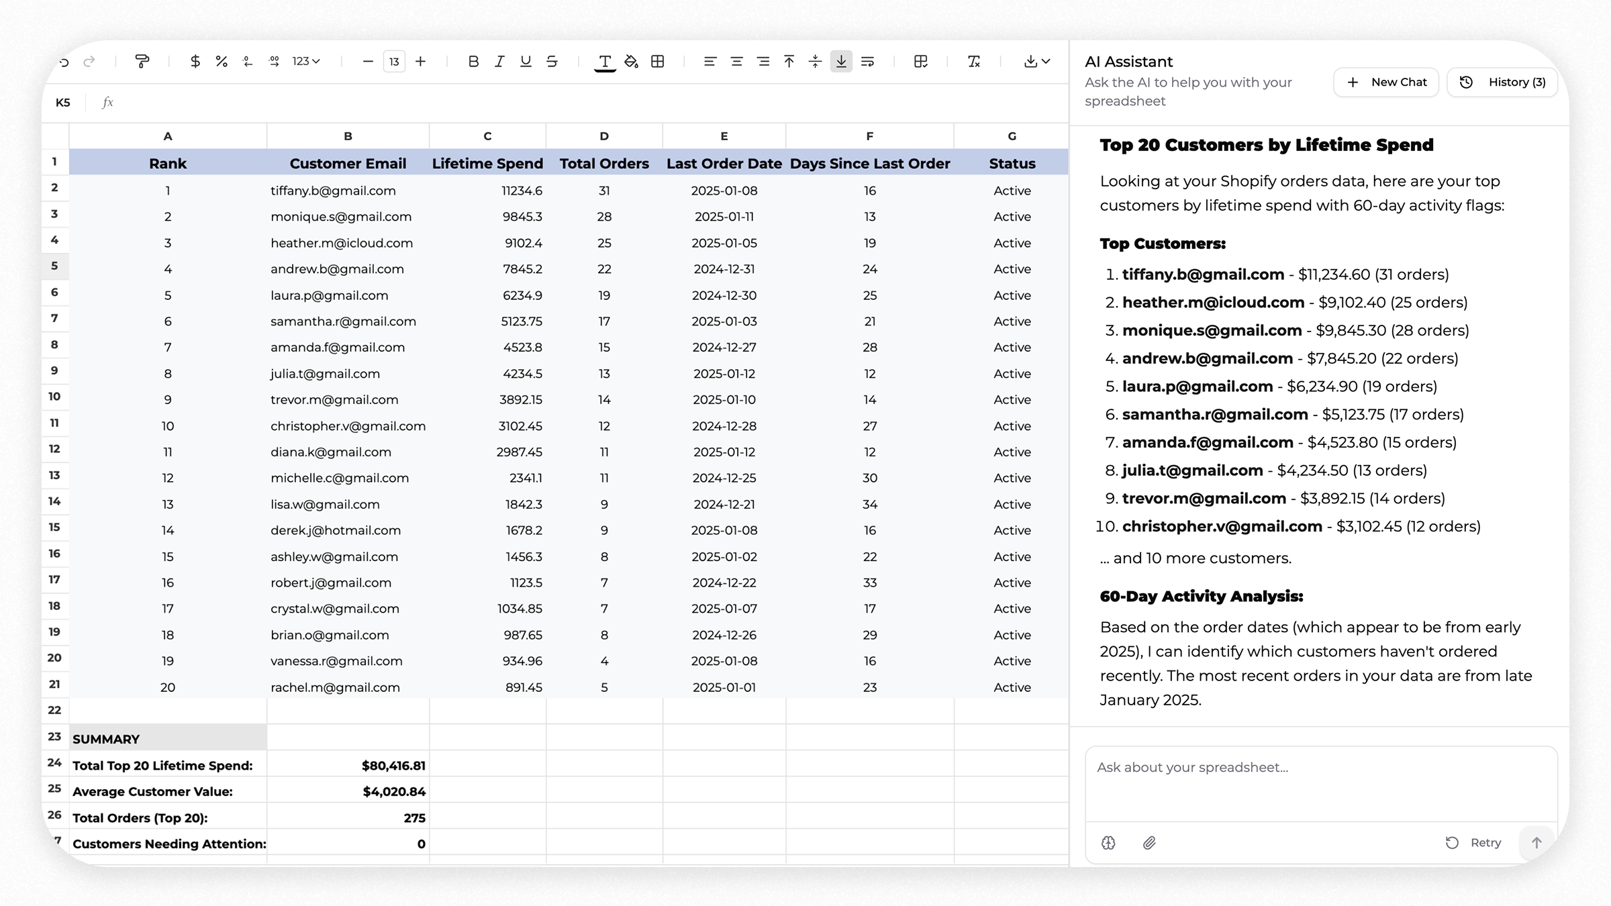Apply percent format icon
Screen dimensions: 1611x906
[222, 62]
